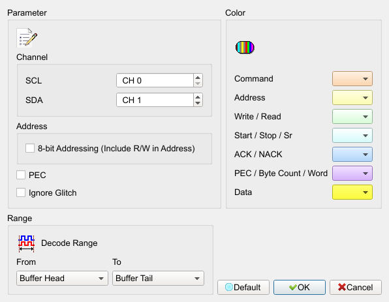
Task: Click the PEC / Byte Count / Word label
Action: (281, 174)
